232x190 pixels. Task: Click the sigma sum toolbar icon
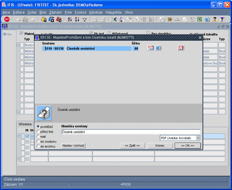click(x=192, y=19)
